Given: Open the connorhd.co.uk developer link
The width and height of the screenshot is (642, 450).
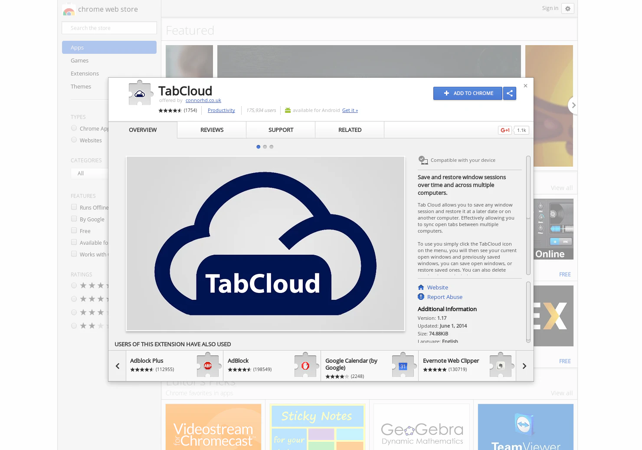Looking at the screenshot, I should tap(203, 100).
